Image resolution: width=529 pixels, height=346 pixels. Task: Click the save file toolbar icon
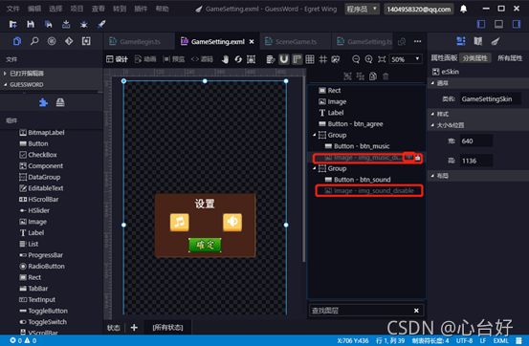click(x=31, y=24)
